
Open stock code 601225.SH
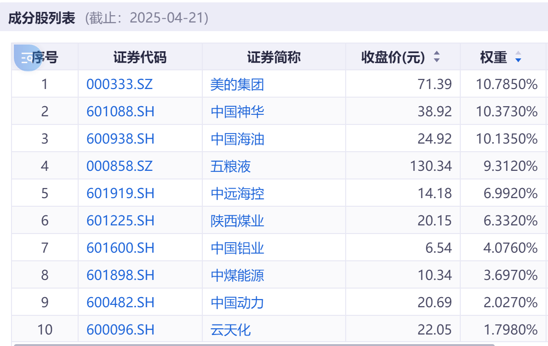tap(120, 221)
